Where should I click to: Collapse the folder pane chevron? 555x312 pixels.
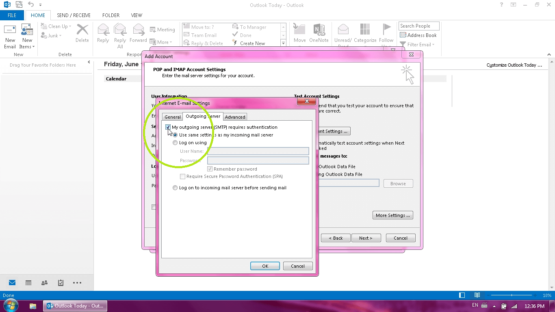[89, 62]
